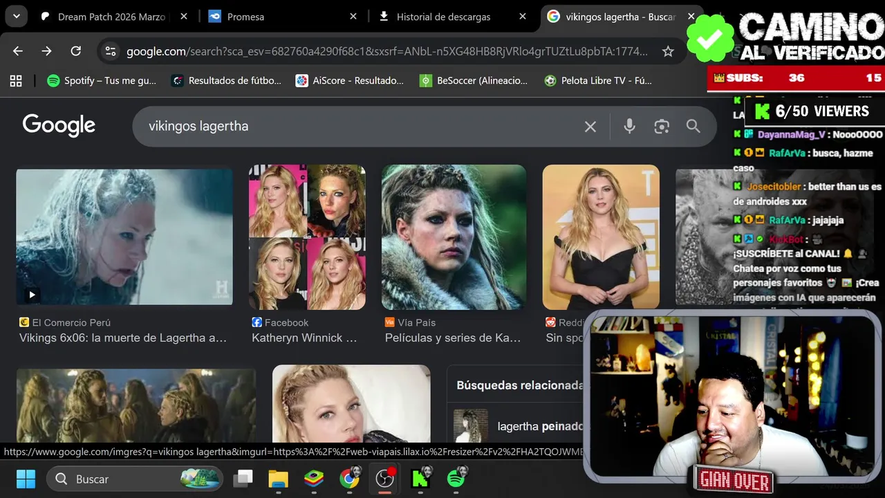The height and width of the screenshot is (498, 885).
Task: Click the Google URL address bar
Action: point(387,51)
